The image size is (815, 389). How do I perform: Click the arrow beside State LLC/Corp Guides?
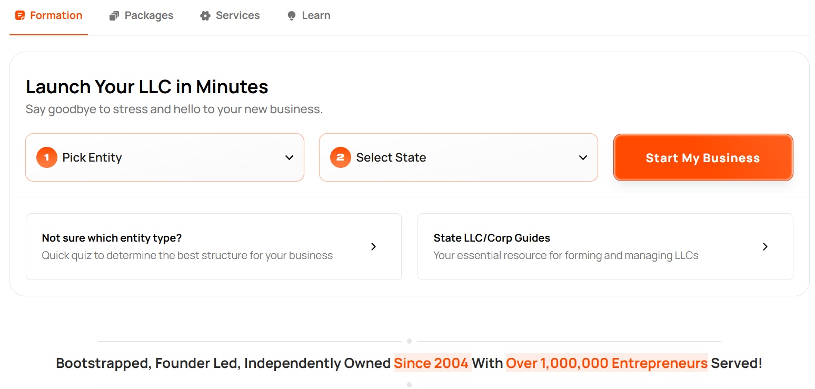click(765, 246)
